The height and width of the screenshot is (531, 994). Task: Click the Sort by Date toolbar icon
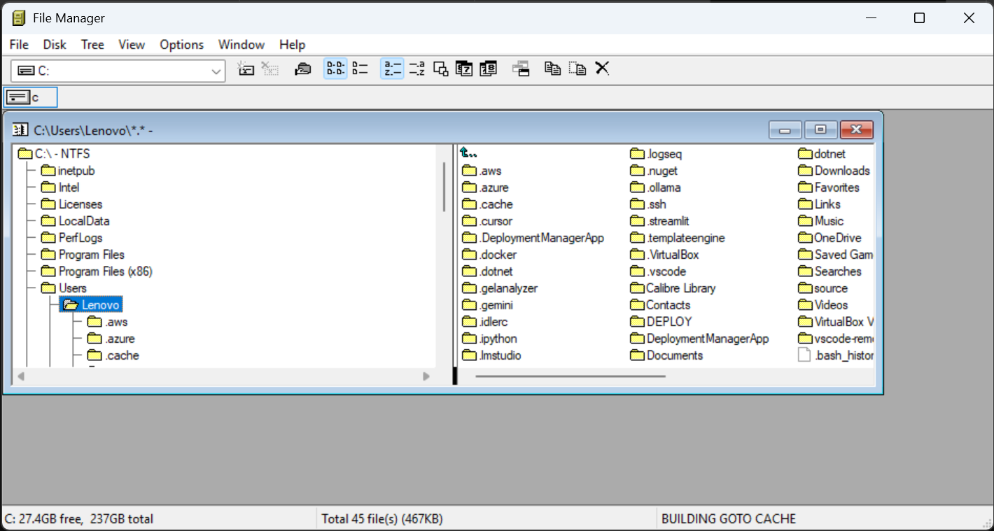point(488,68)
